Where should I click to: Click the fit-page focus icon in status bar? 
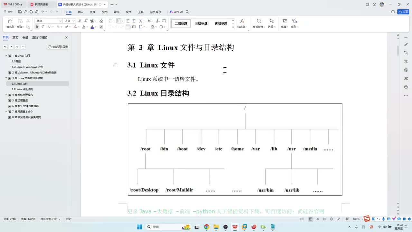(347, 219)
